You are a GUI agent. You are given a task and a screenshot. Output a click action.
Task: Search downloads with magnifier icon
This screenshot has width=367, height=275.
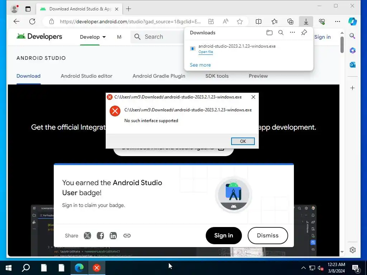281,33
